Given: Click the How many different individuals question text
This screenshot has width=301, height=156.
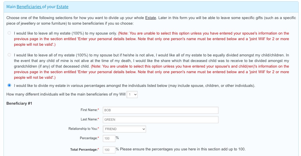Looking at the screenshot, I should [66, 94].
